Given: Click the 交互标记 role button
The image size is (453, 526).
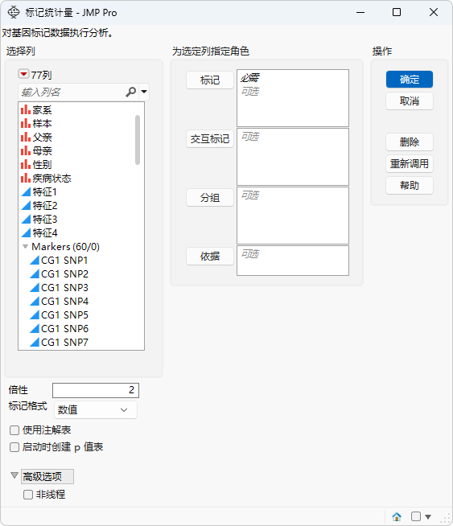Looking at the screenshot, I should [210, 139].
